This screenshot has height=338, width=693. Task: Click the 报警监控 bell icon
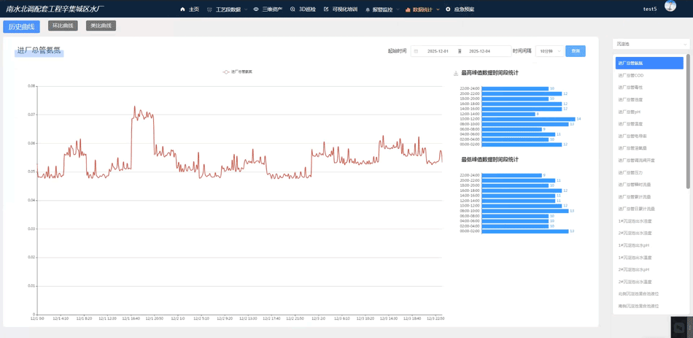click(x=368, y=9)
